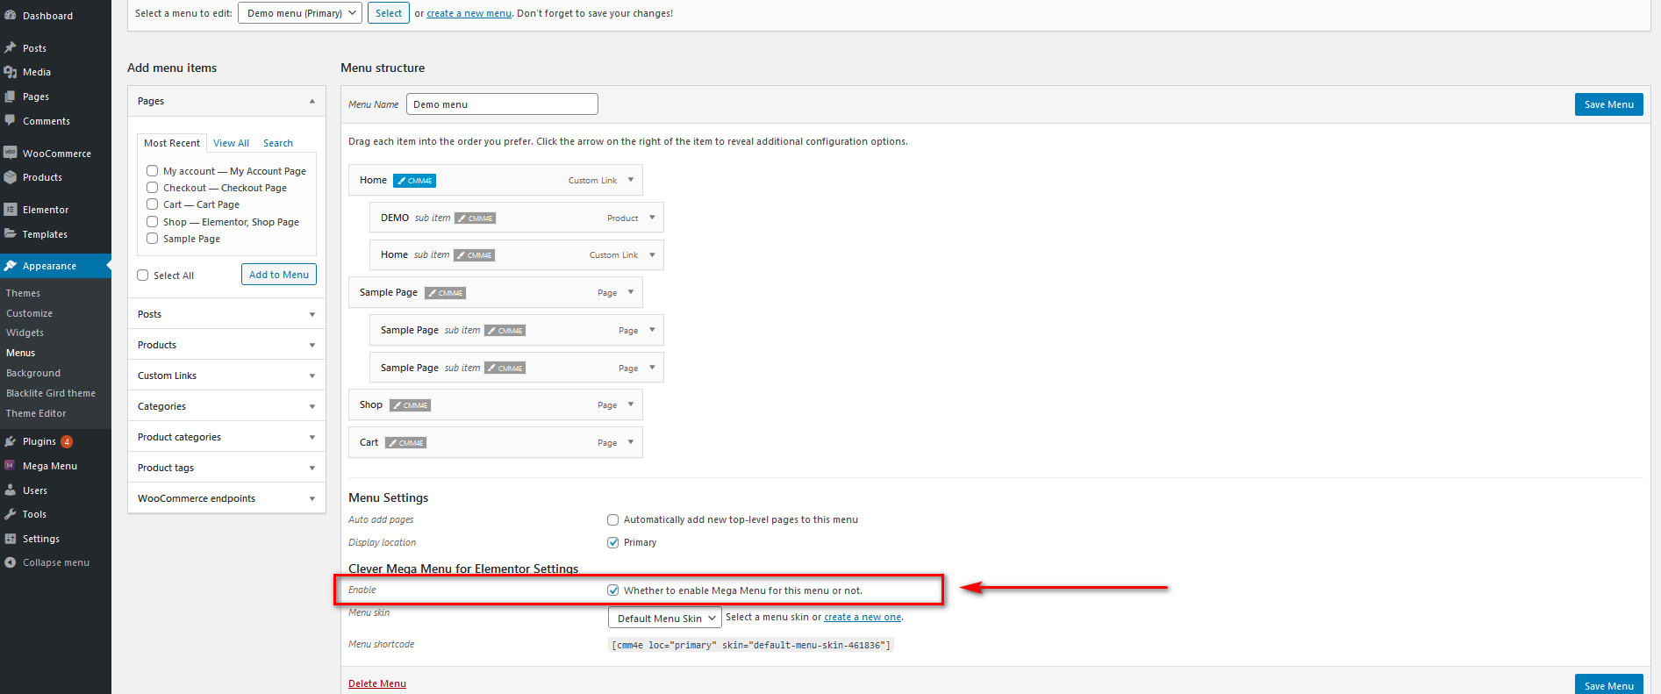
Task: Click the Templates folder icon
Action: (11, 233)
